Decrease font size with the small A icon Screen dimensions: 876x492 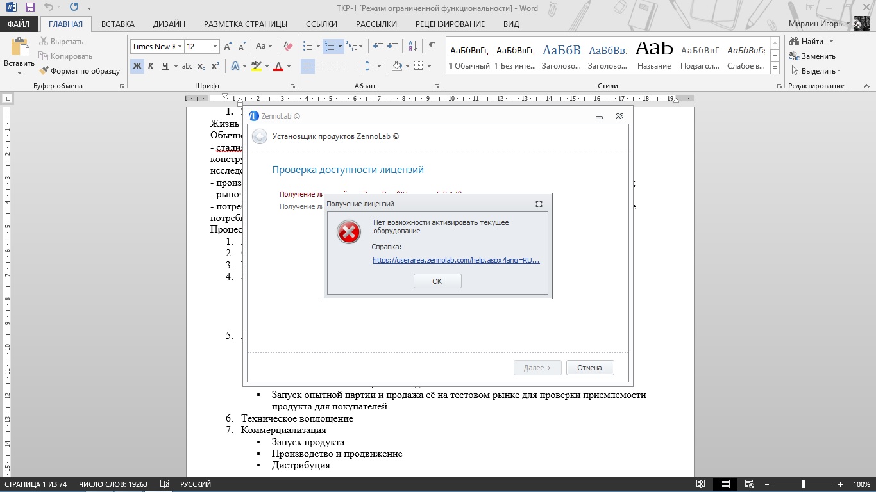(242, 46)
